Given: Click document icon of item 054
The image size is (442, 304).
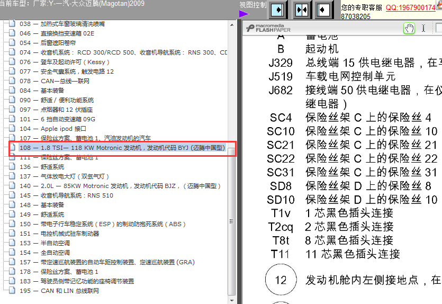Looking at the screenshot, I should point(12,42).
